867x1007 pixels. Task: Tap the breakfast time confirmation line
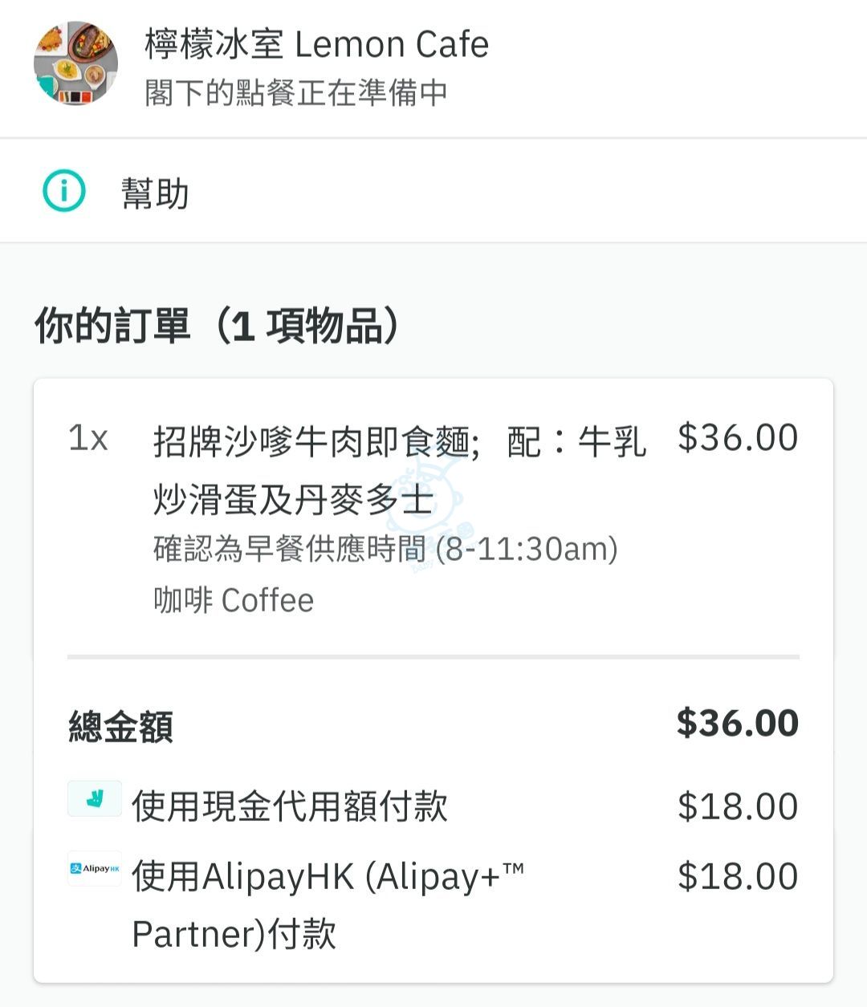point(385,550)
